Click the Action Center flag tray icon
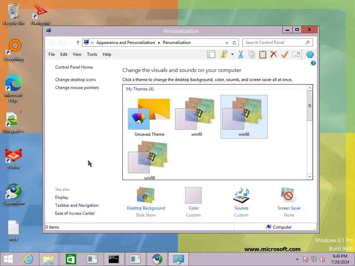The width and height of the screenshot is (355, 266). tap(306, 259)
